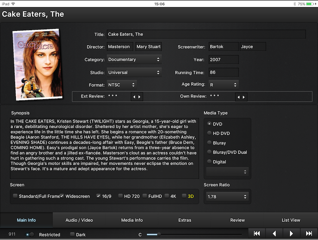Click the Cake Eaters movie poster

[36, 64]
